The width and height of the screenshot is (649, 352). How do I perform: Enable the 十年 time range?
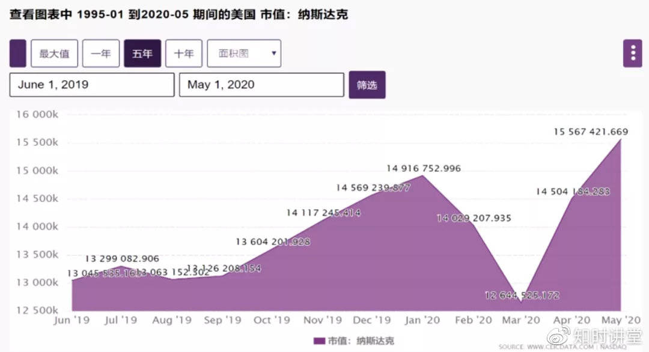pyautogui.click(x=184, y=53)
